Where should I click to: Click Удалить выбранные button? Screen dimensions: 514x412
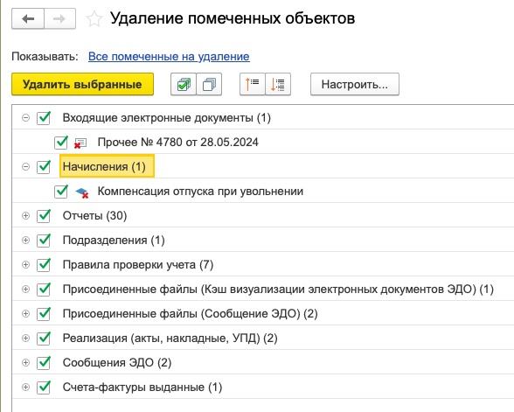click(x=82, y=84)
